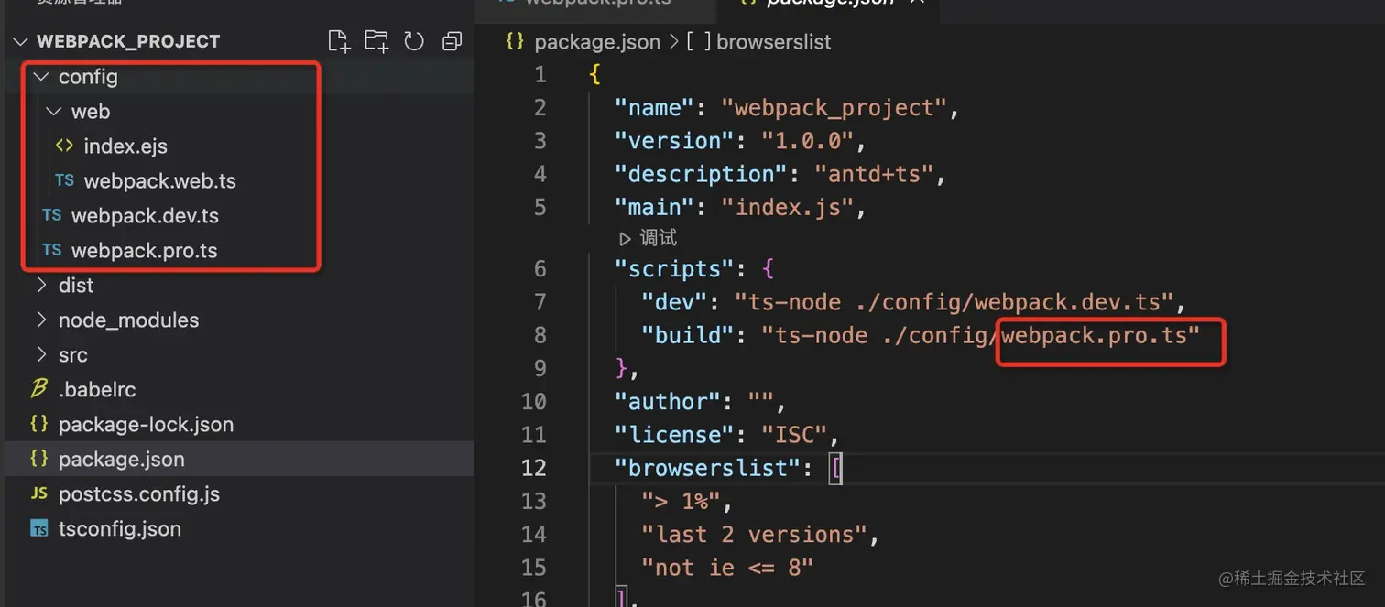Select package.json in the file tree
Image resolution: width=1385 pixels, height=607 pixels.
coord(121,460)
